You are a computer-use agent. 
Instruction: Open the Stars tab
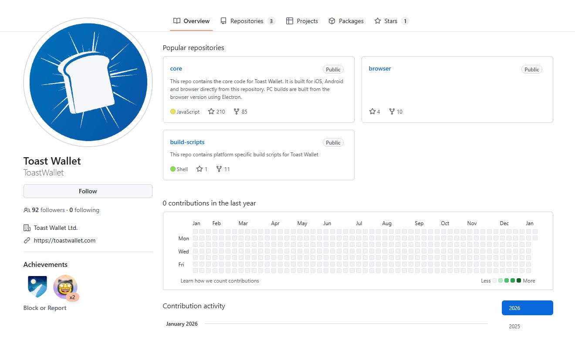[391, 21]
